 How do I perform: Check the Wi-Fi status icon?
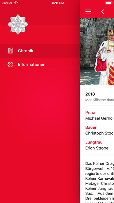16,3
